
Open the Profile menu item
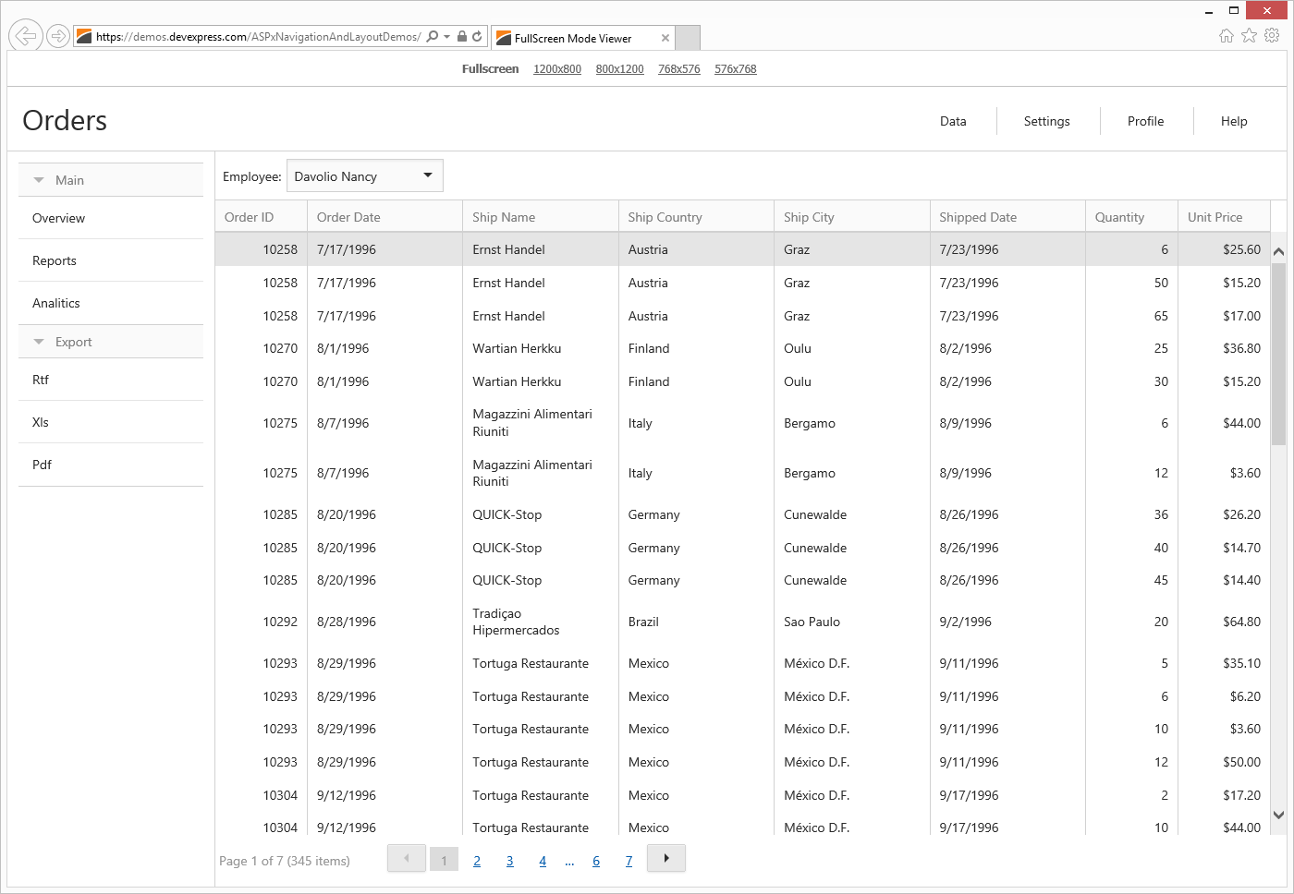(x=1145, y=121)
